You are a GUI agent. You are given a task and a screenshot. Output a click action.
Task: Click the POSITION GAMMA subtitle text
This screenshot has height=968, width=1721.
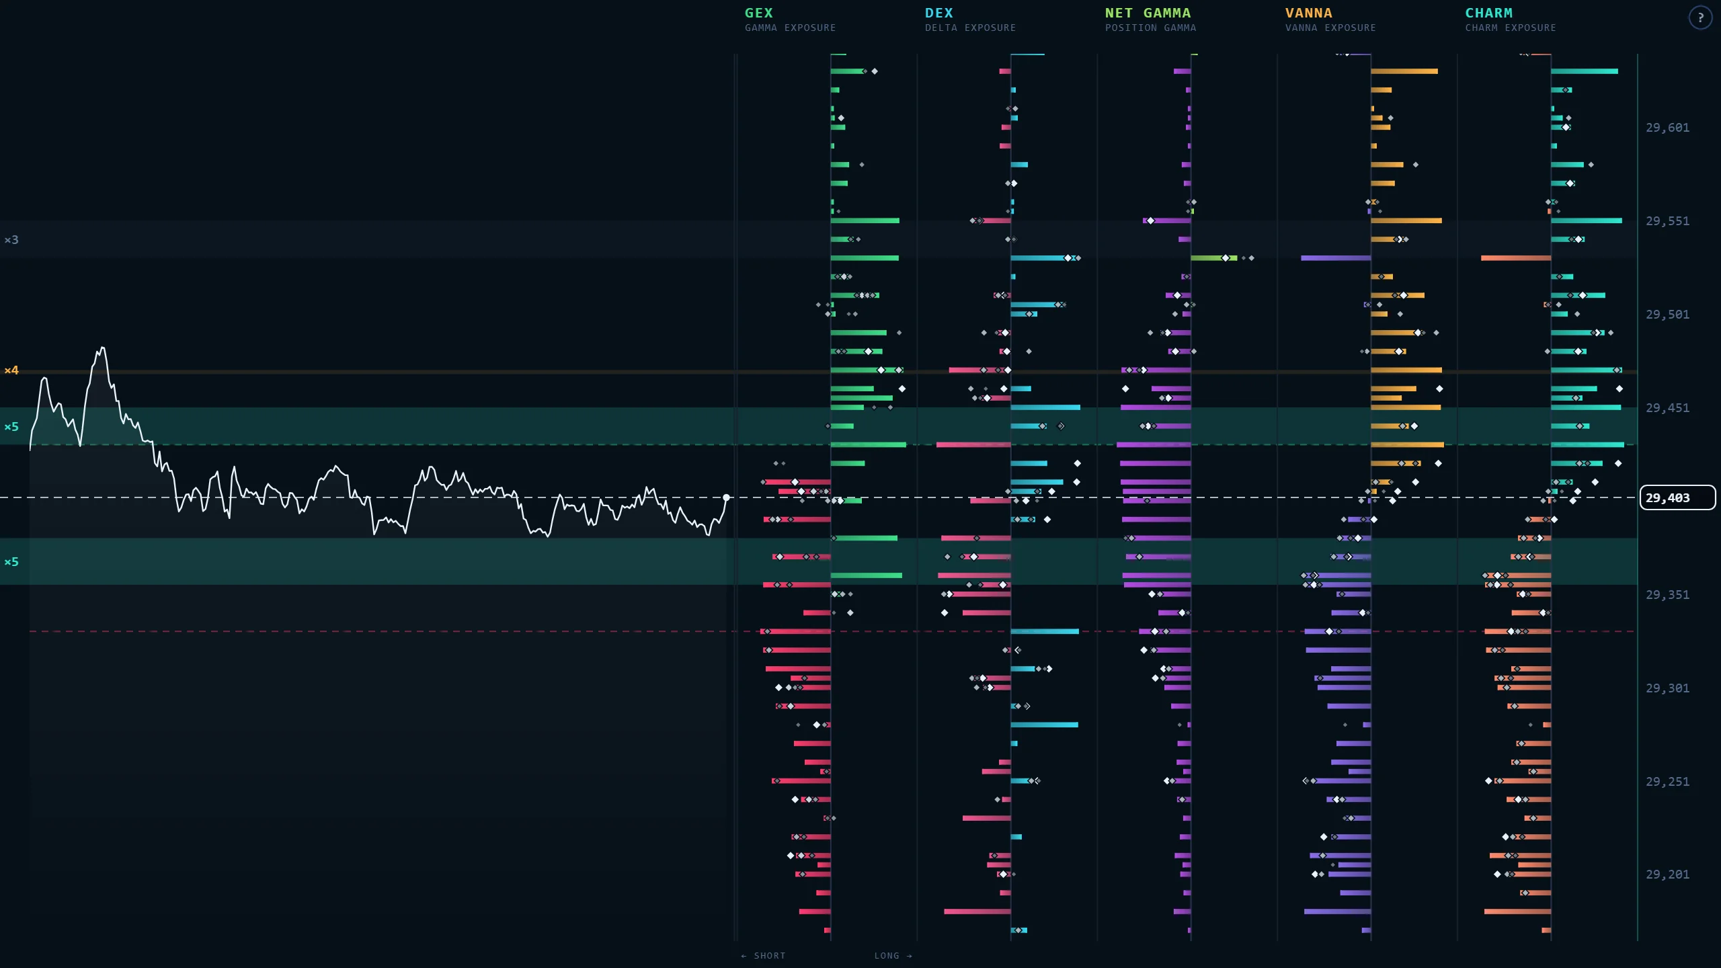coord(1150,28)
